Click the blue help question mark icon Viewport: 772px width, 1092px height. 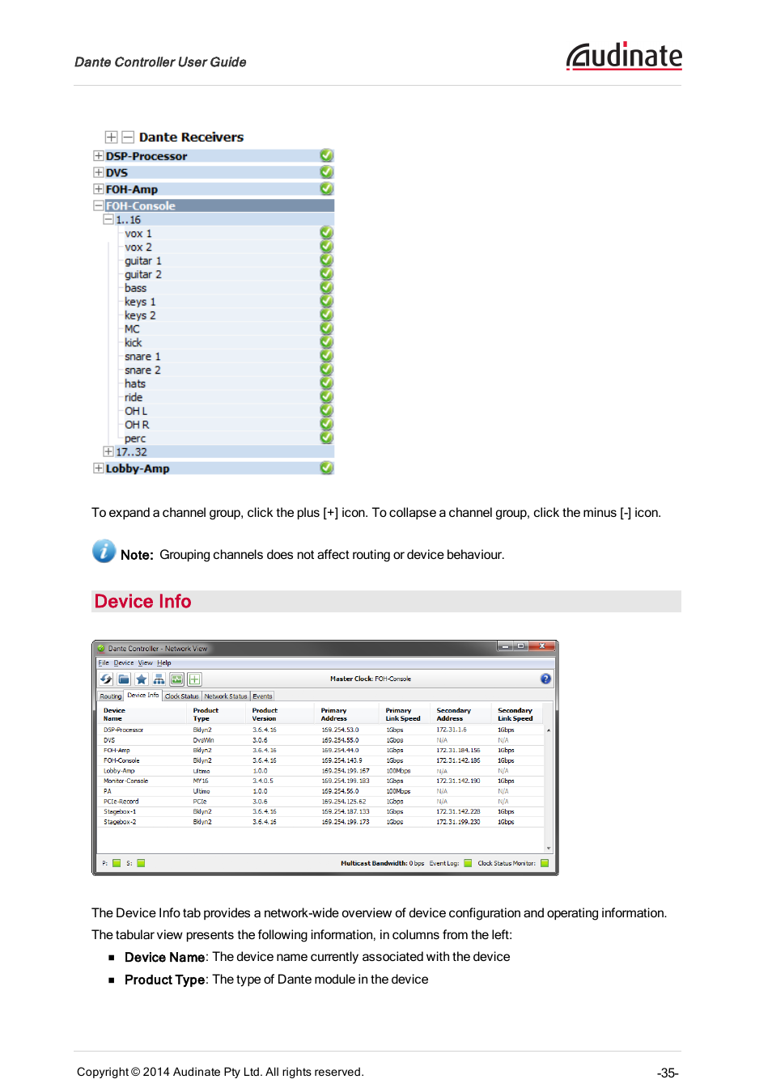[x=545, y=679]
